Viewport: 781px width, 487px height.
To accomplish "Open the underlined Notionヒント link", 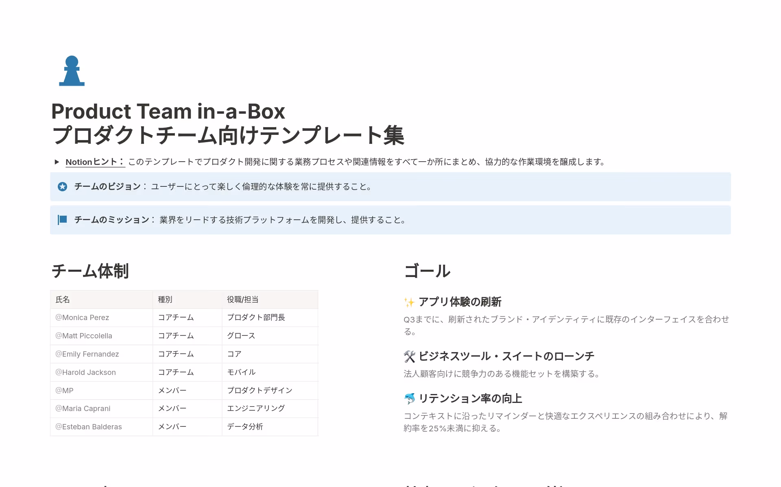I will (x=93, y=162).
